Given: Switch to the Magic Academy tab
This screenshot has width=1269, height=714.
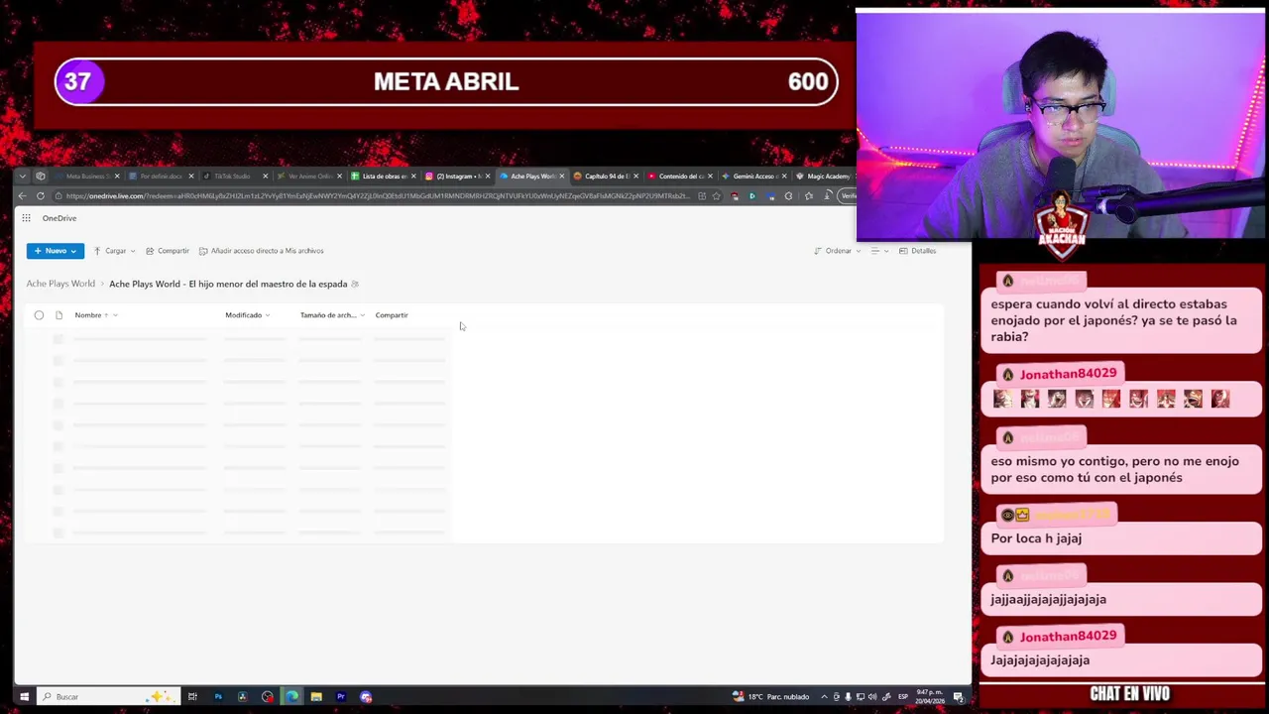Looking at the screenshot, I should [x=825, y=176].
